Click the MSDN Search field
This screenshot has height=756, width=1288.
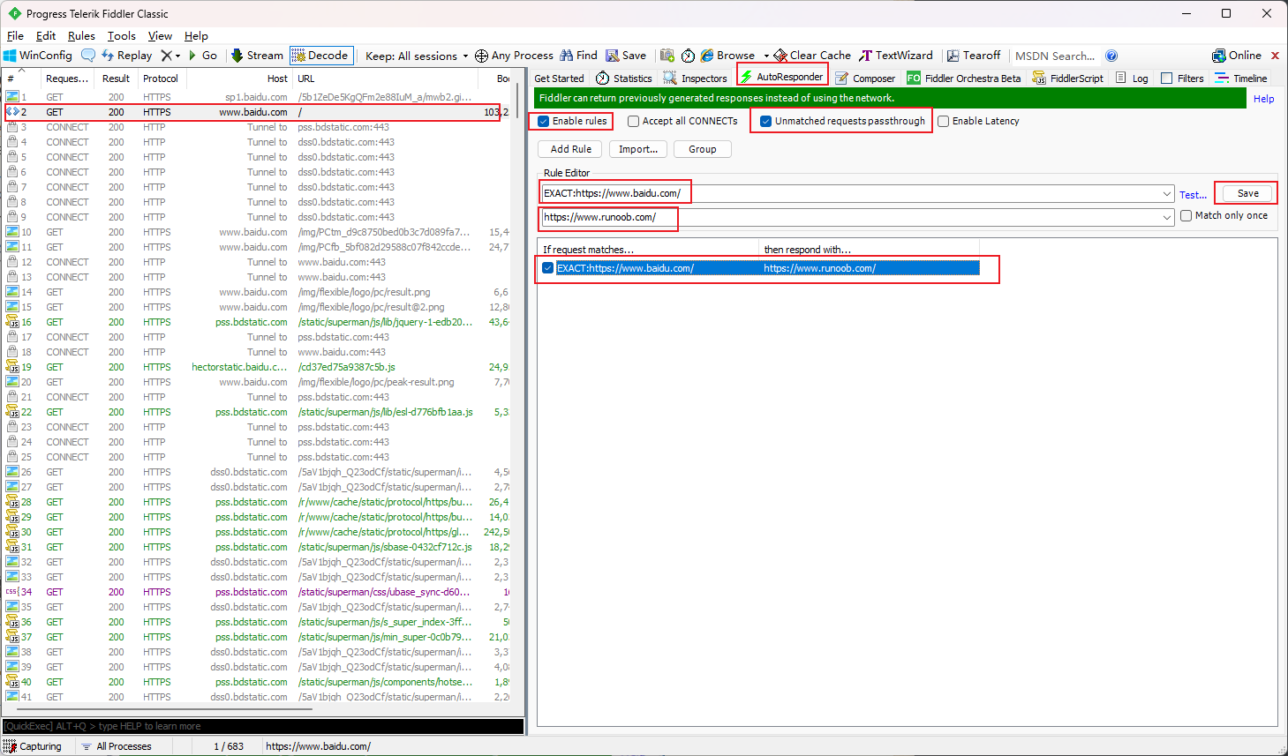(x=1056, y=56)
